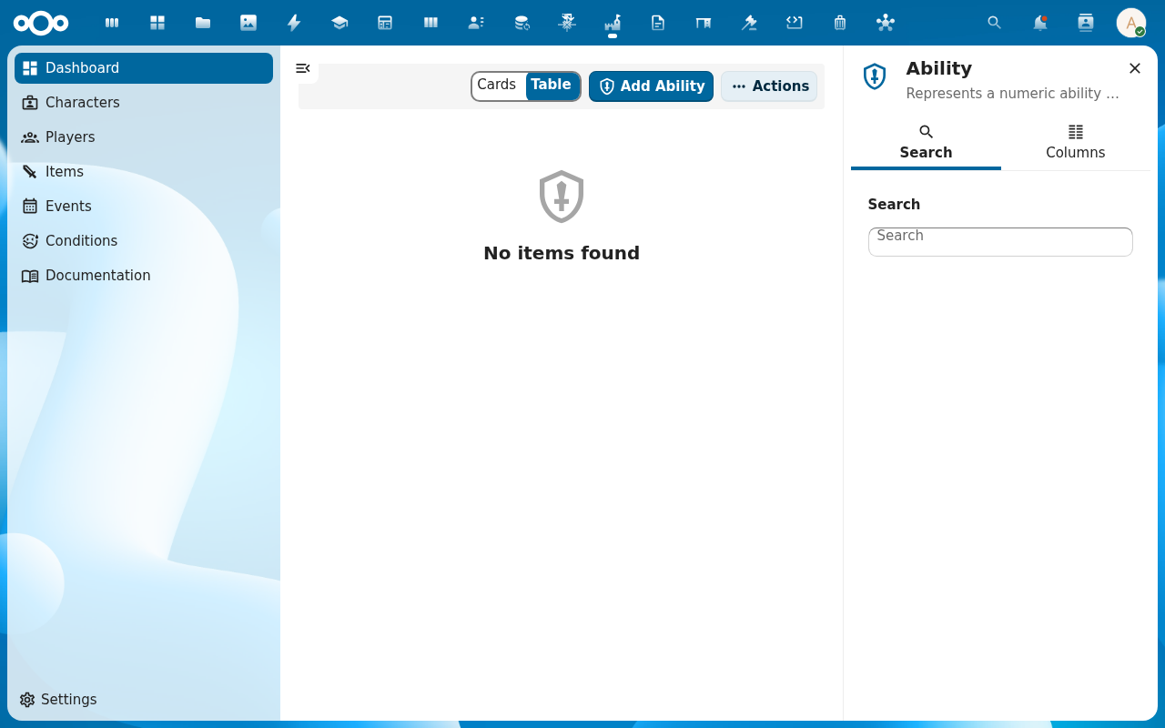The width and height of the screenshot is (1165, 728).
Task: Open the Photos picture icon
Action: (248, 23)
